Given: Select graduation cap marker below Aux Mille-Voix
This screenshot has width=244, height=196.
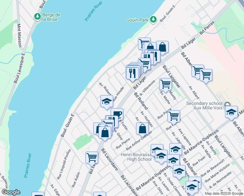Looking at the screenshot, I should tap(231, 113).
